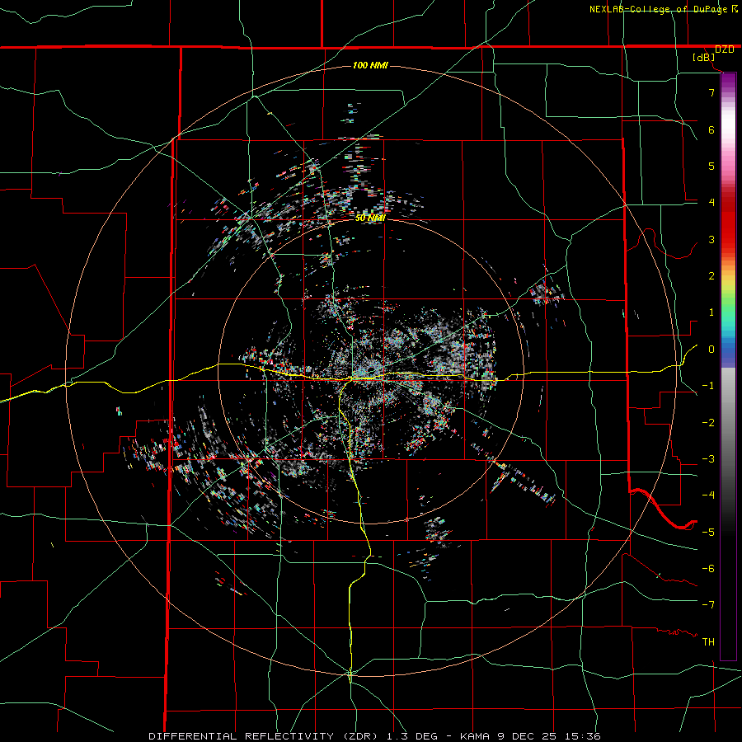Click the [dB] units label
This screenshot has height=742, width=742.
click(704, 58)
